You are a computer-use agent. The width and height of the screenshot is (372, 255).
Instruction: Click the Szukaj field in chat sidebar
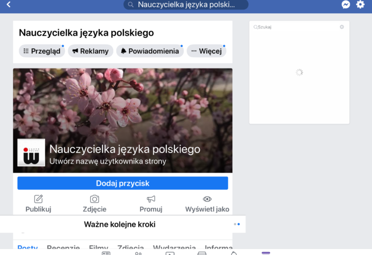point(295,27)
